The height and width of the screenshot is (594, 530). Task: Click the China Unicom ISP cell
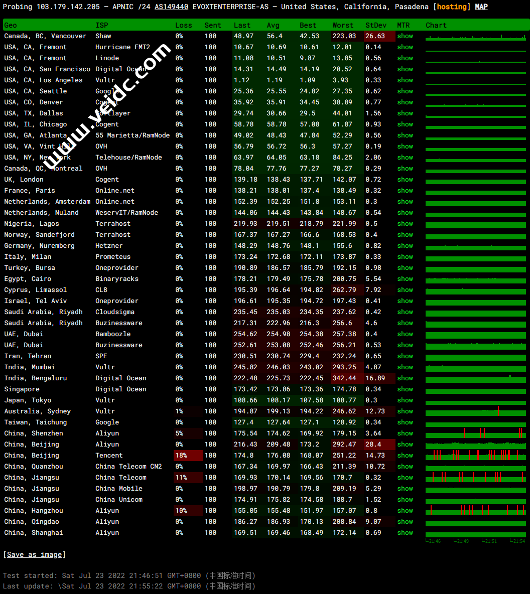click(x=119, y=499)
